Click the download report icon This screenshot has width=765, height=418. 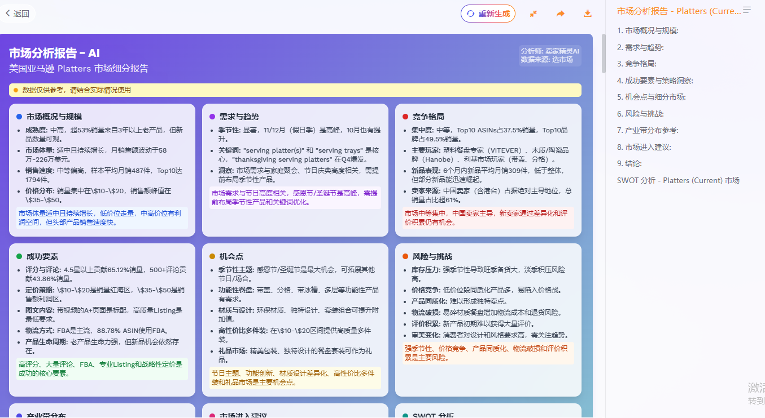click(x=587, y=14)
